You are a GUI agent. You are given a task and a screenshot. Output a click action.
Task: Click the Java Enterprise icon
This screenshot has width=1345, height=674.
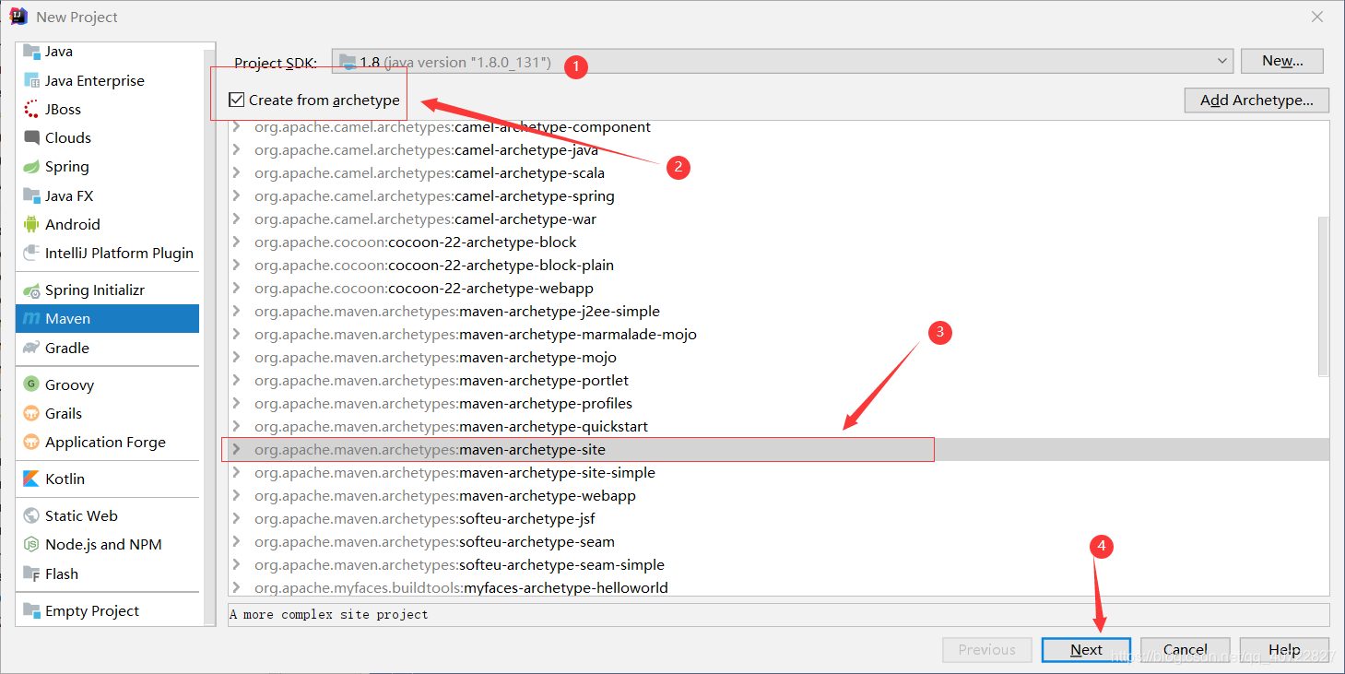tap(31, 80)
